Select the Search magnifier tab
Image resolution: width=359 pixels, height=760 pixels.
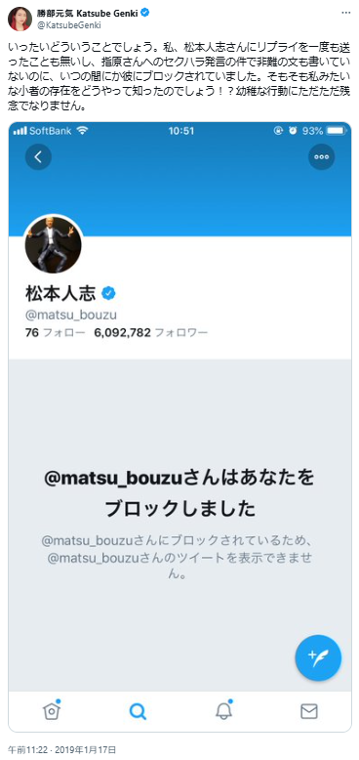(138, 711)
